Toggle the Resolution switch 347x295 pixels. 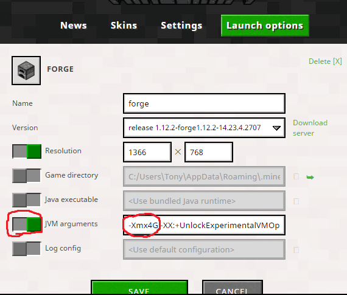[x=27, y=151]
